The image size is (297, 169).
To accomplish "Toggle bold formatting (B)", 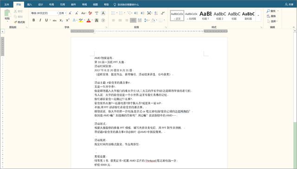I will click(x=34, y=20).
